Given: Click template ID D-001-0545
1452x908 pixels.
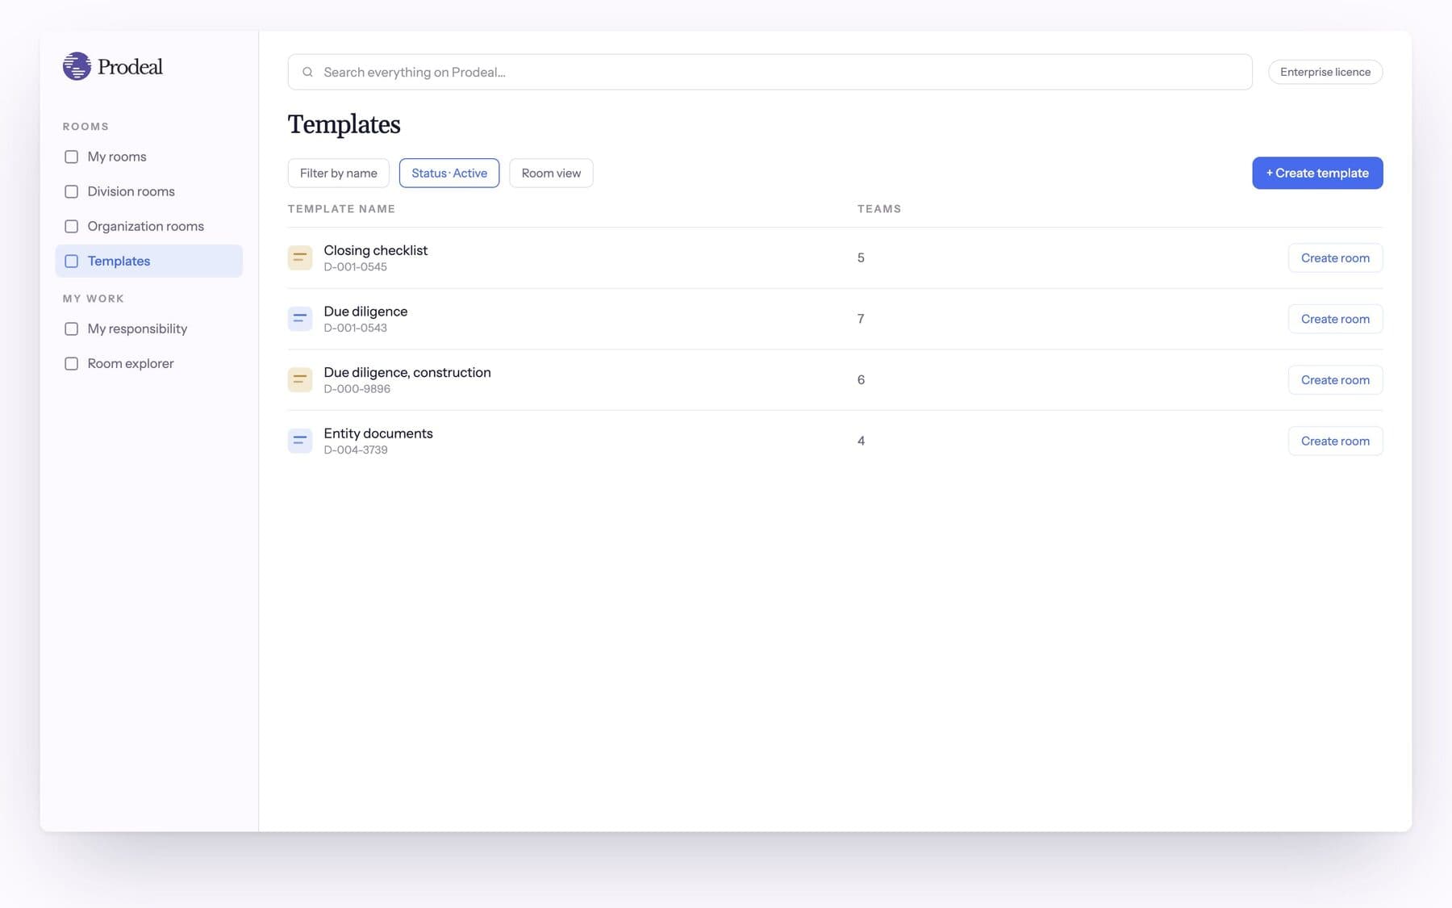Looking at the screenshot, I should point(356,266).
